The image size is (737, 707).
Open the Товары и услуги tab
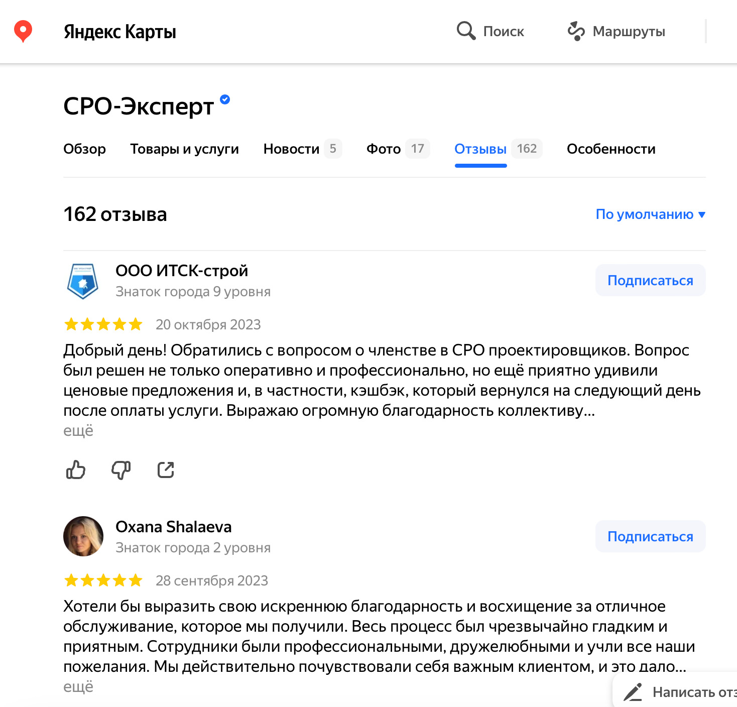(184, 149)
